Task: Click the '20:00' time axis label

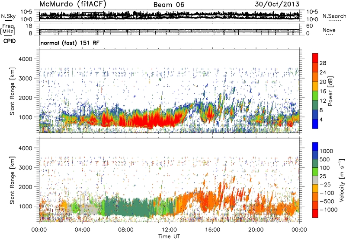Action: pos(256,230)
